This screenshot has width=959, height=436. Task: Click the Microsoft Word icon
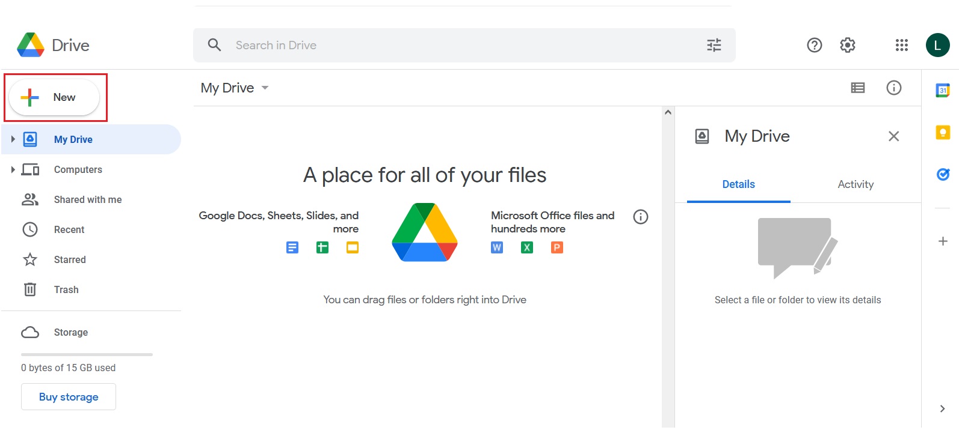coord(497,247)
